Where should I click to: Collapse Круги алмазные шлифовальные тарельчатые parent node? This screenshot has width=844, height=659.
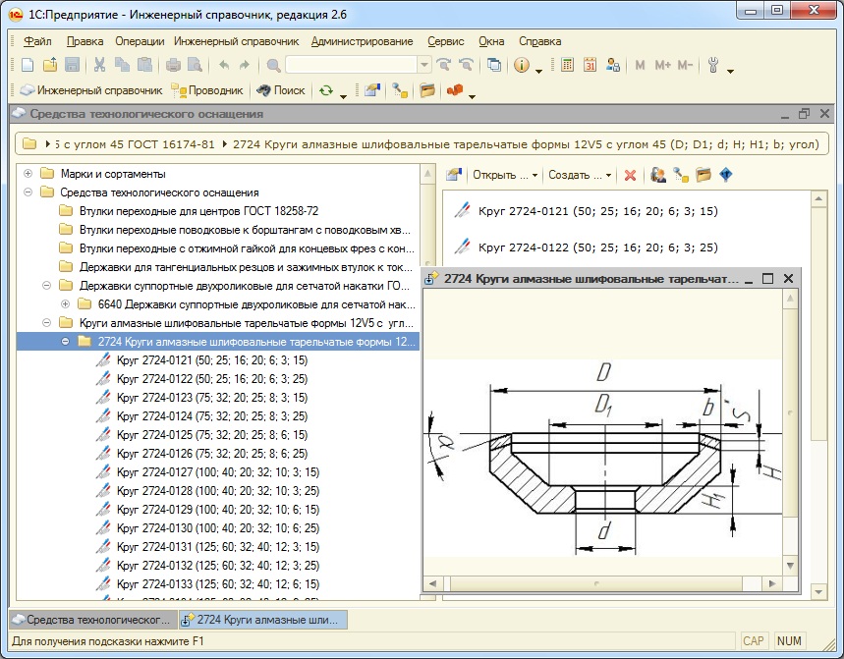47,323
